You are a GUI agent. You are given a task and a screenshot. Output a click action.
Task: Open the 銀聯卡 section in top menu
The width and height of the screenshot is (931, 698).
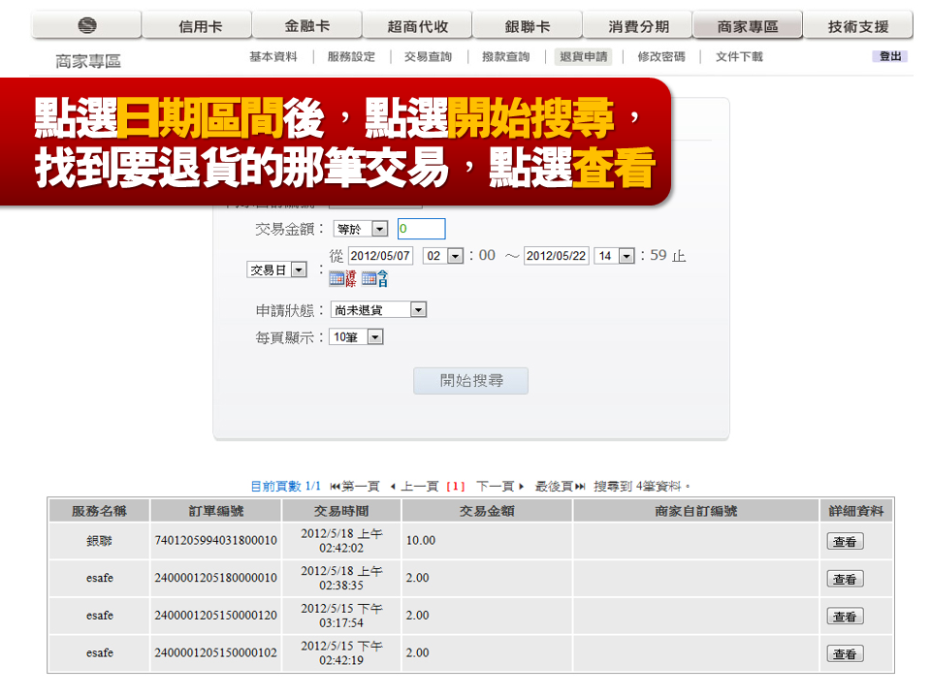point(528,24)
